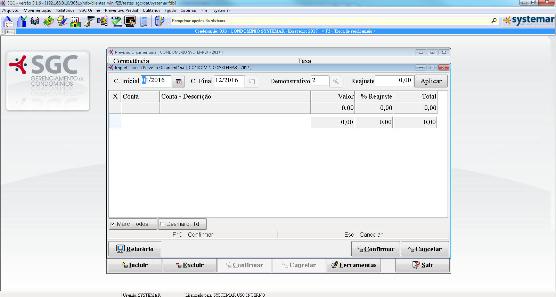Open calendar picker next to C. Inicial
556x297 pixels.
(x=178, y=81)
